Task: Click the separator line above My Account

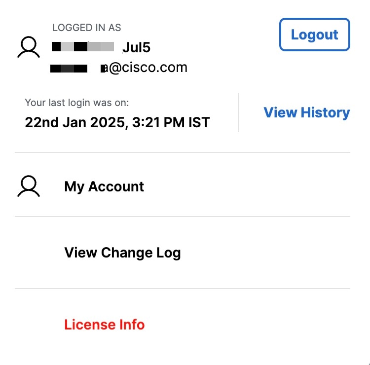Action: click(x=183, y=152)
